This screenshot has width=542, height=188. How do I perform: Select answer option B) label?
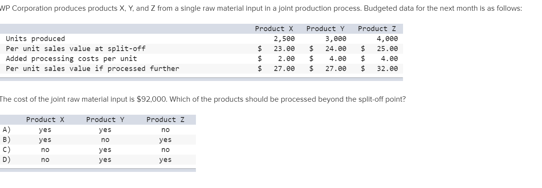pyautogui.click(x=7, y=140)
